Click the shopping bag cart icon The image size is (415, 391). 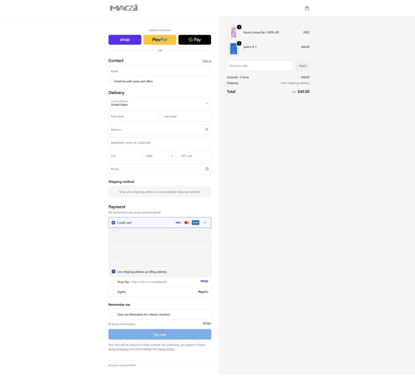pyautogui.click(x=307, y=8)
